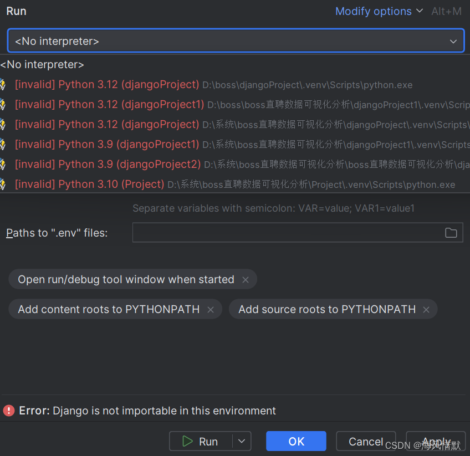Image resolution: width=470 pixels, height=456 pixels.
Task: Click the Apply button
Action: click(436, 441)
